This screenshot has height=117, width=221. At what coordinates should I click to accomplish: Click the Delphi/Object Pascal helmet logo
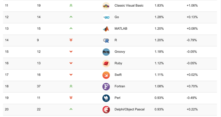coord(106,110)
